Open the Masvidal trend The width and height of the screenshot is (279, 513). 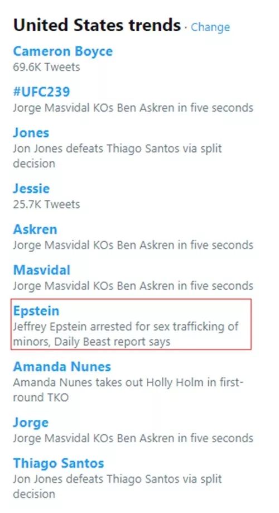pos(41,270)
